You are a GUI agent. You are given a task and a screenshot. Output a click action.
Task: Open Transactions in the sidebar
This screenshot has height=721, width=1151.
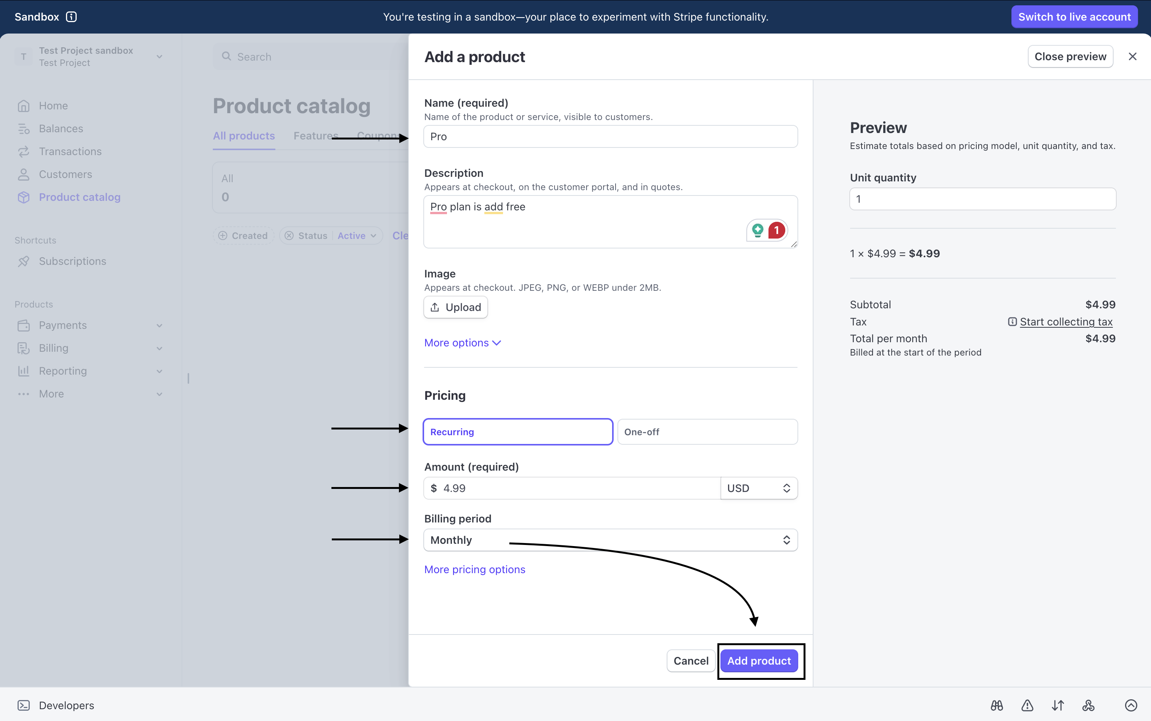click(70, 151)
